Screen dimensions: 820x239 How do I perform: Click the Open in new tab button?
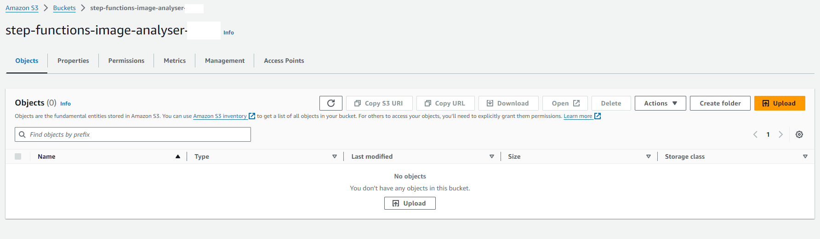[565, 103]
